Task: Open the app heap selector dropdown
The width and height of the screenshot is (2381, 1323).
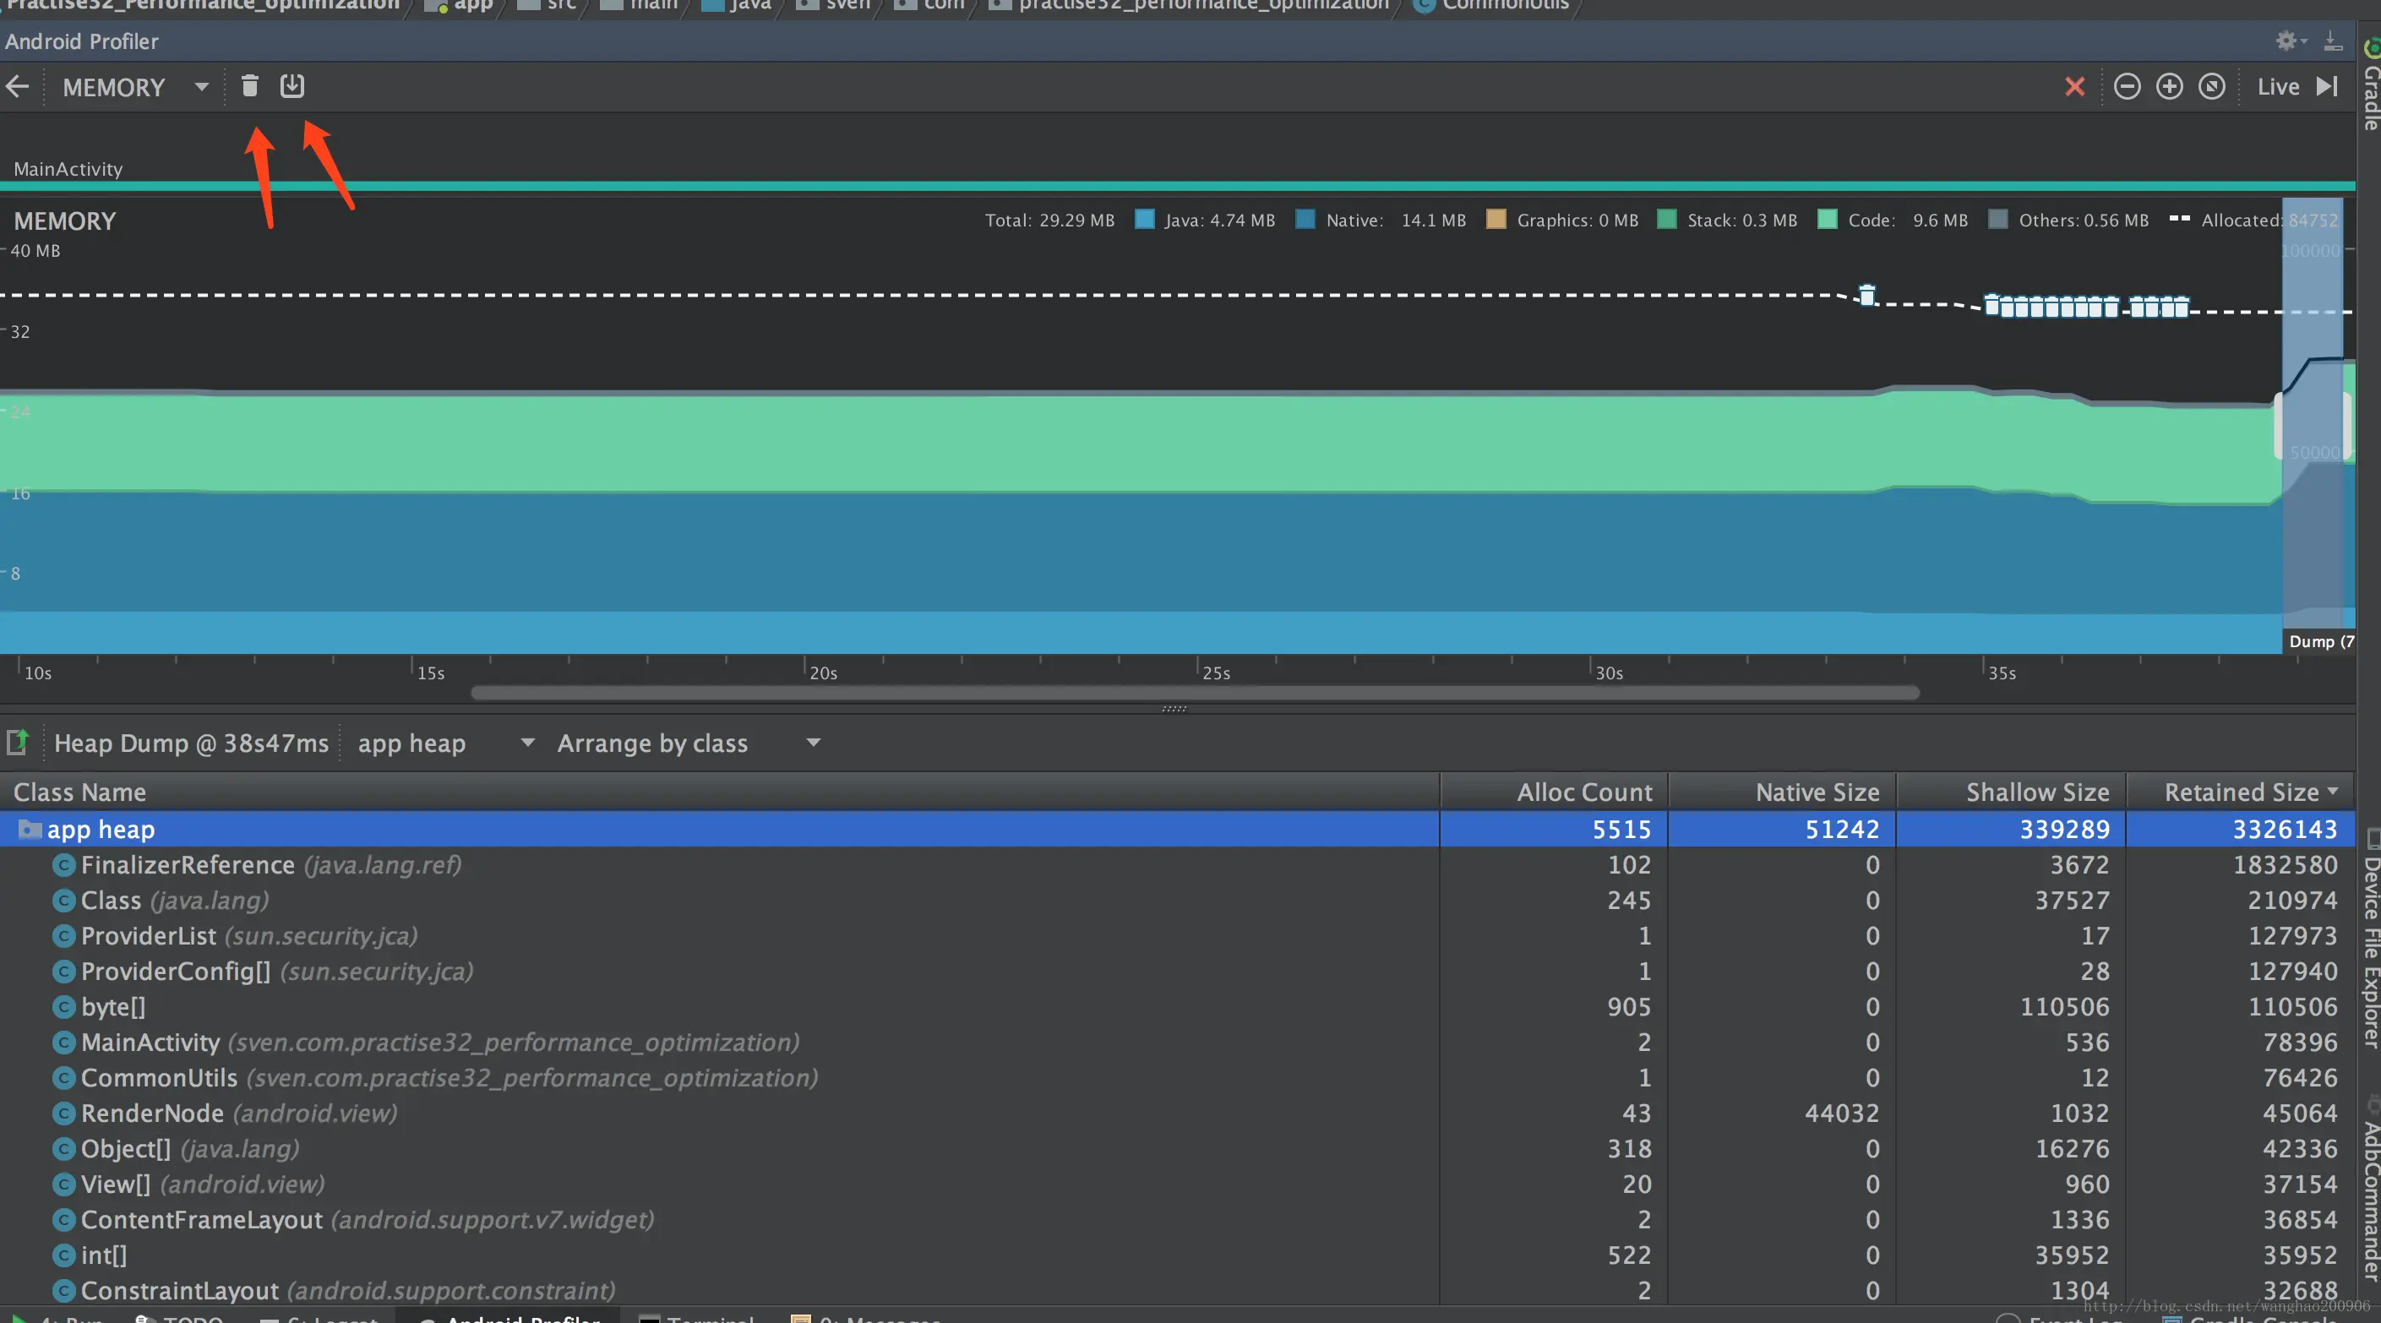Action: pos(445,743)
